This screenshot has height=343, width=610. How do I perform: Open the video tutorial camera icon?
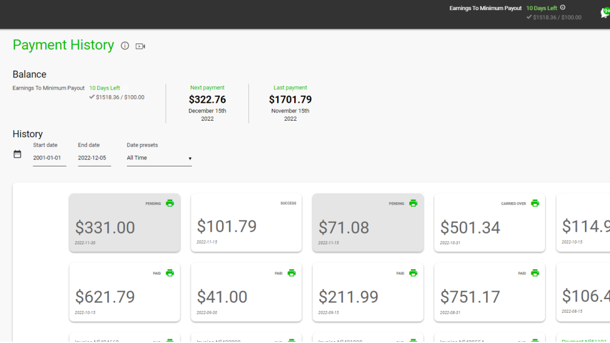pos(140,46)
